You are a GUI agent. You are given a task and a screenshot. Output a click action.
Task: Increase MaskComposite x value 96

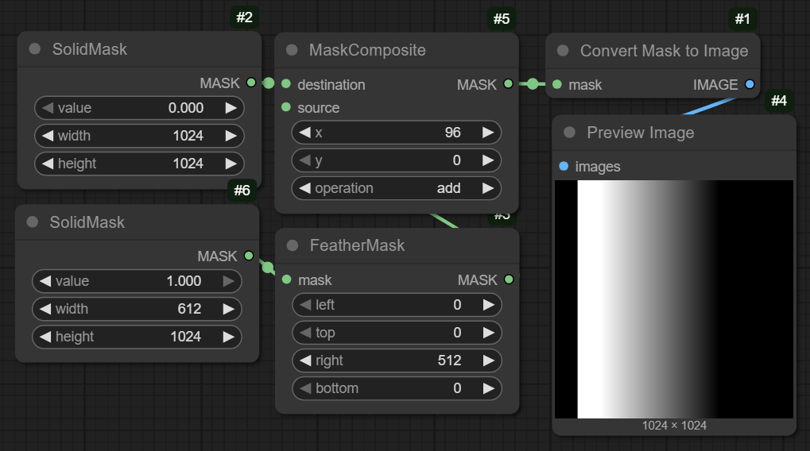488,133
